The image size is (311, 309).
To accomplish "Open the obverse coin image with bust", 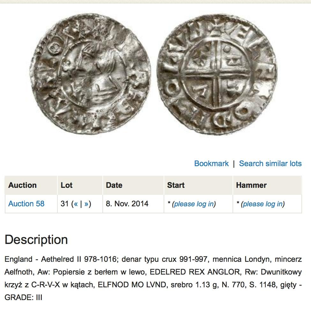I will point(90,73).
